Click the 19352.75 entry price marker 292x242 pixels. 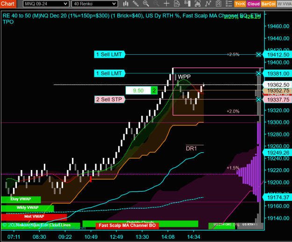click(x=278, y=91)
